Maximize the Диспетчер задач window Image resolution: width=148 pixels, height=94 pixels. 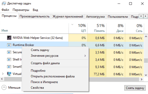(x=130, y=4)
